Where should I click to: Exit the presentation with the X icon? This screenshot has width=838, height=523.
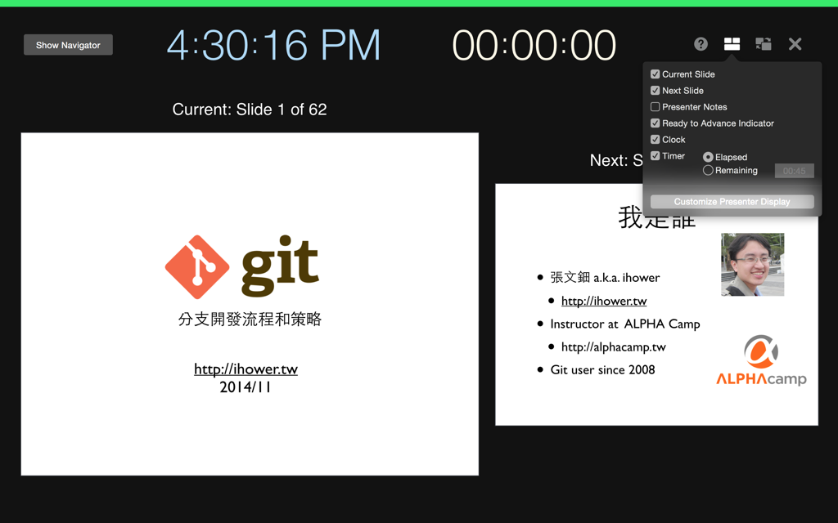click(795, 44)
